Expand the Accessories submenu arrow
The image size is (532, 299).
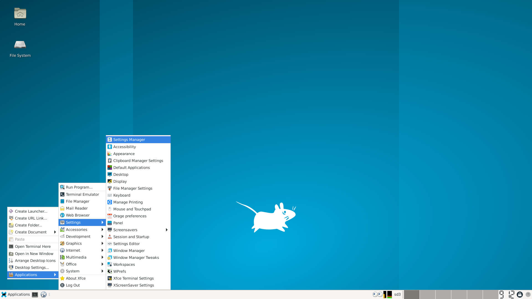pos(102,230)
